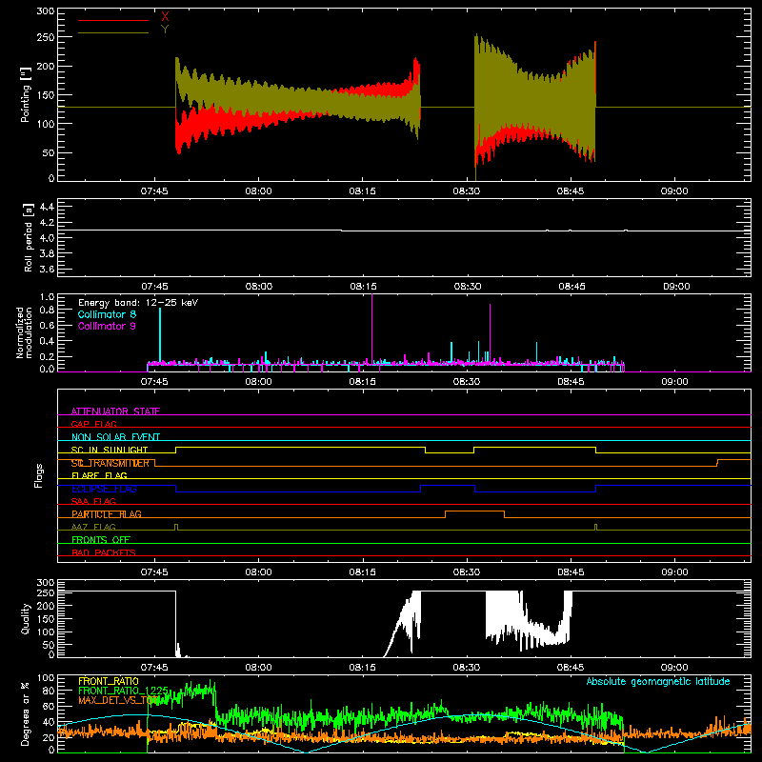Click the '100' tick value on Quality axis
The width and height of the screenshot is (762, 762).
(46, 632)
